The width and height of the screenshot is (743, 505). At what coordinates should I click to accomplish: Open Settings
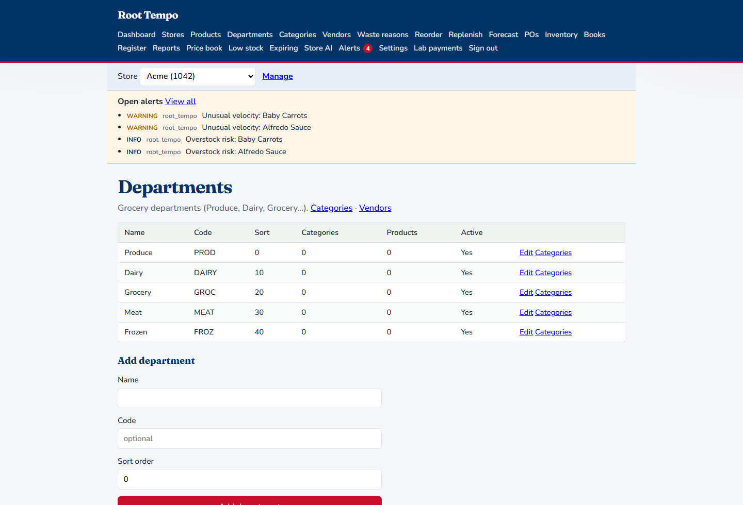tap(393, 48)
